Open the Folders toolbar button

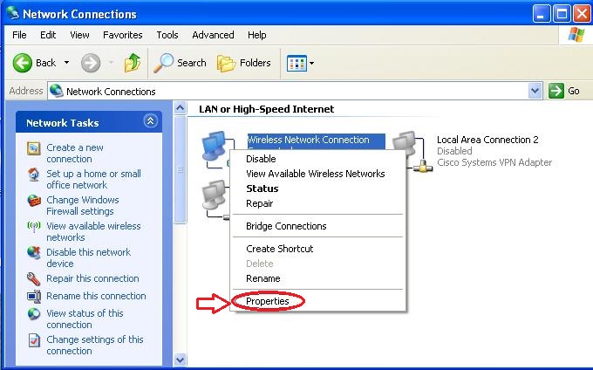tap(244, 63)
